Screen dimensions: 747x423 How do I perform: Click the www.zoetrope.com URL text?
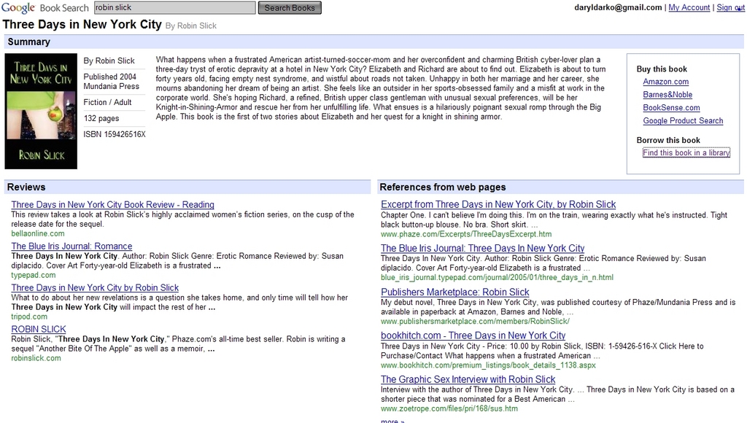(x=449, y=408)
